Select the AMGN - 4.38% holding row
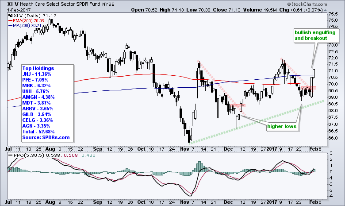The image size is (345, 206). 38,97
